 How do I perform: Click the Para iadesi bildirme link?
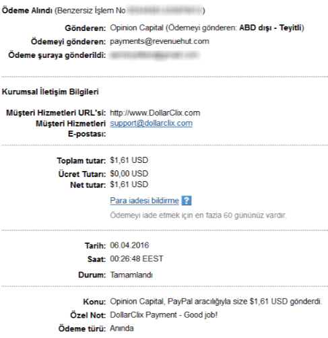click(x=144, y=201)
